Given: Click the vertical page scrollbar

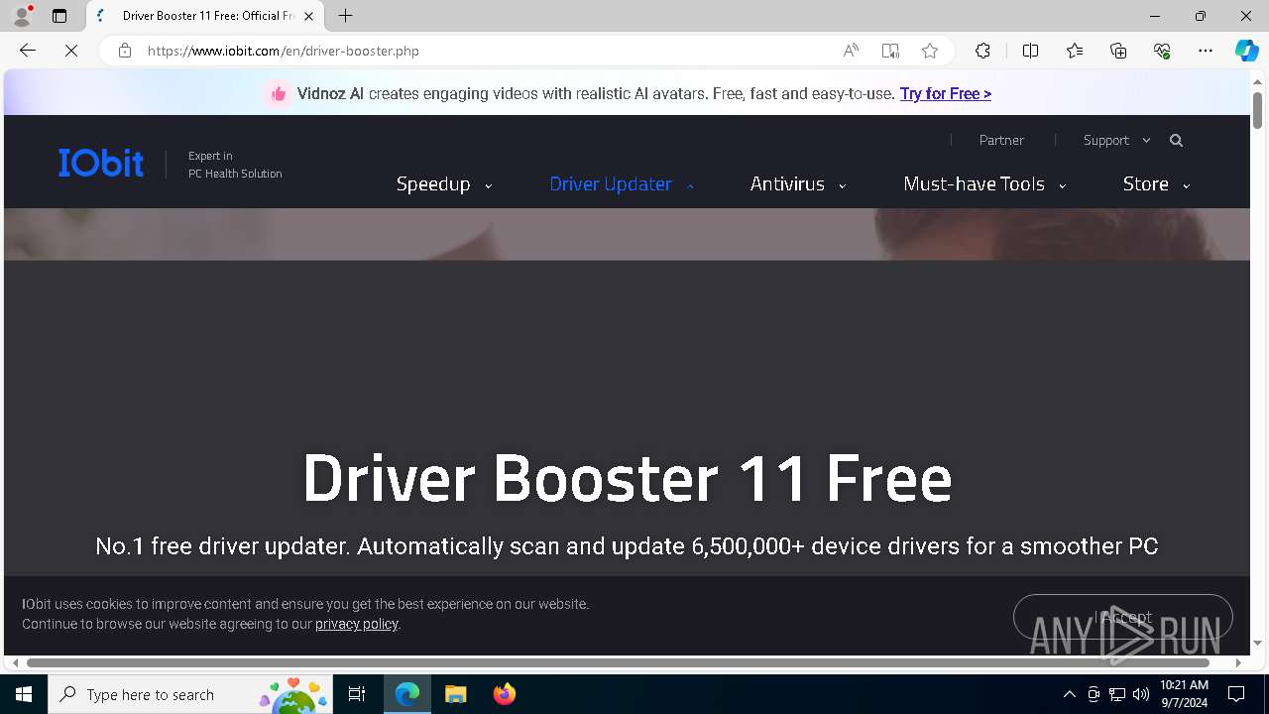Looking at the screenshot, I should pyautogui.click(x=1257, y=109).
